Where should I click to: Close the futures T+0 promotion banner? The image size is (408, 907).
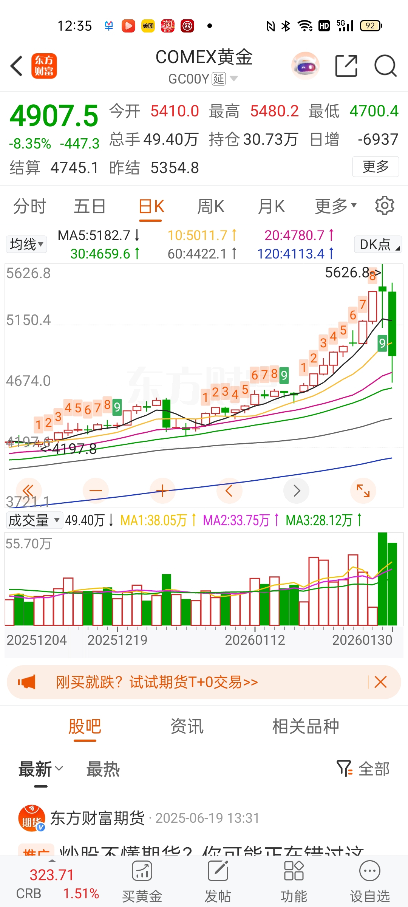(x=380, y=682)
